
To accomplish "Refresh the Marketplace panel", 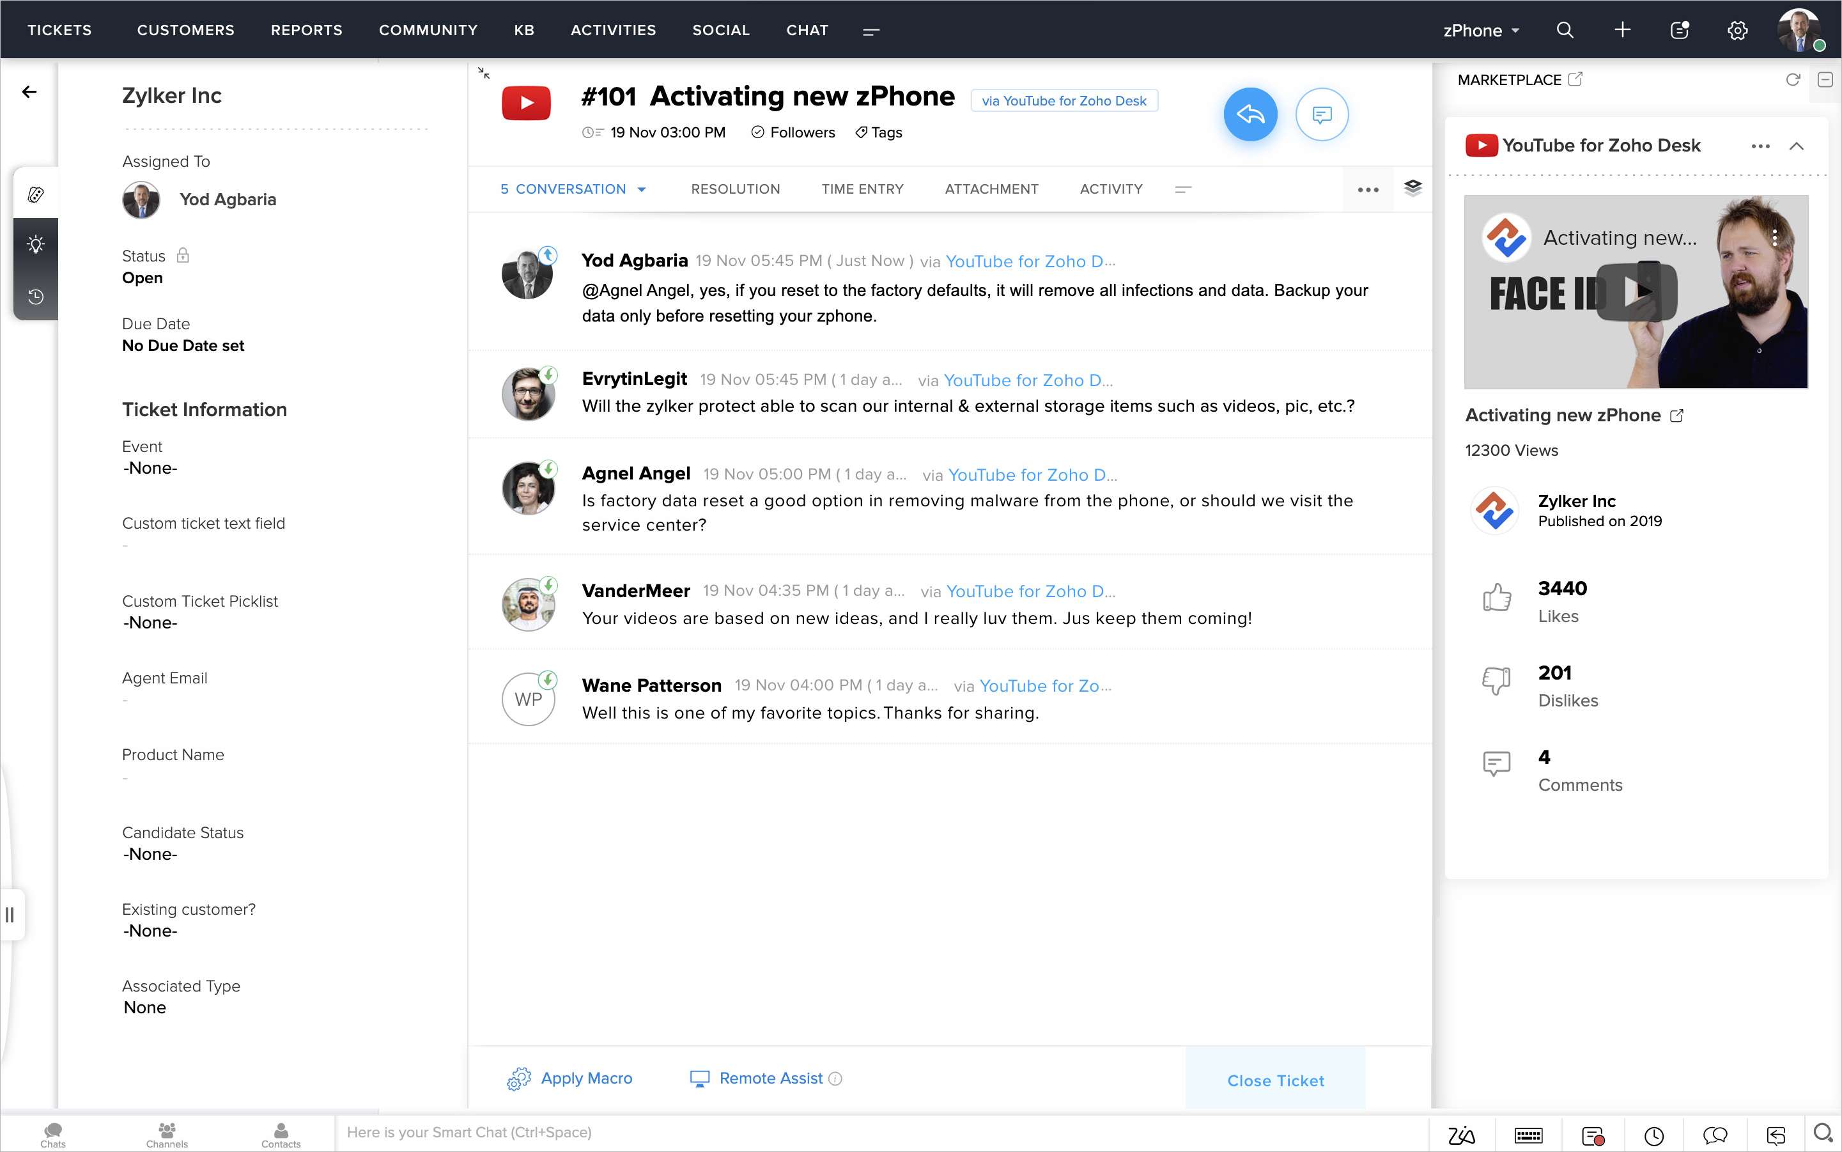I will 1793,80.
